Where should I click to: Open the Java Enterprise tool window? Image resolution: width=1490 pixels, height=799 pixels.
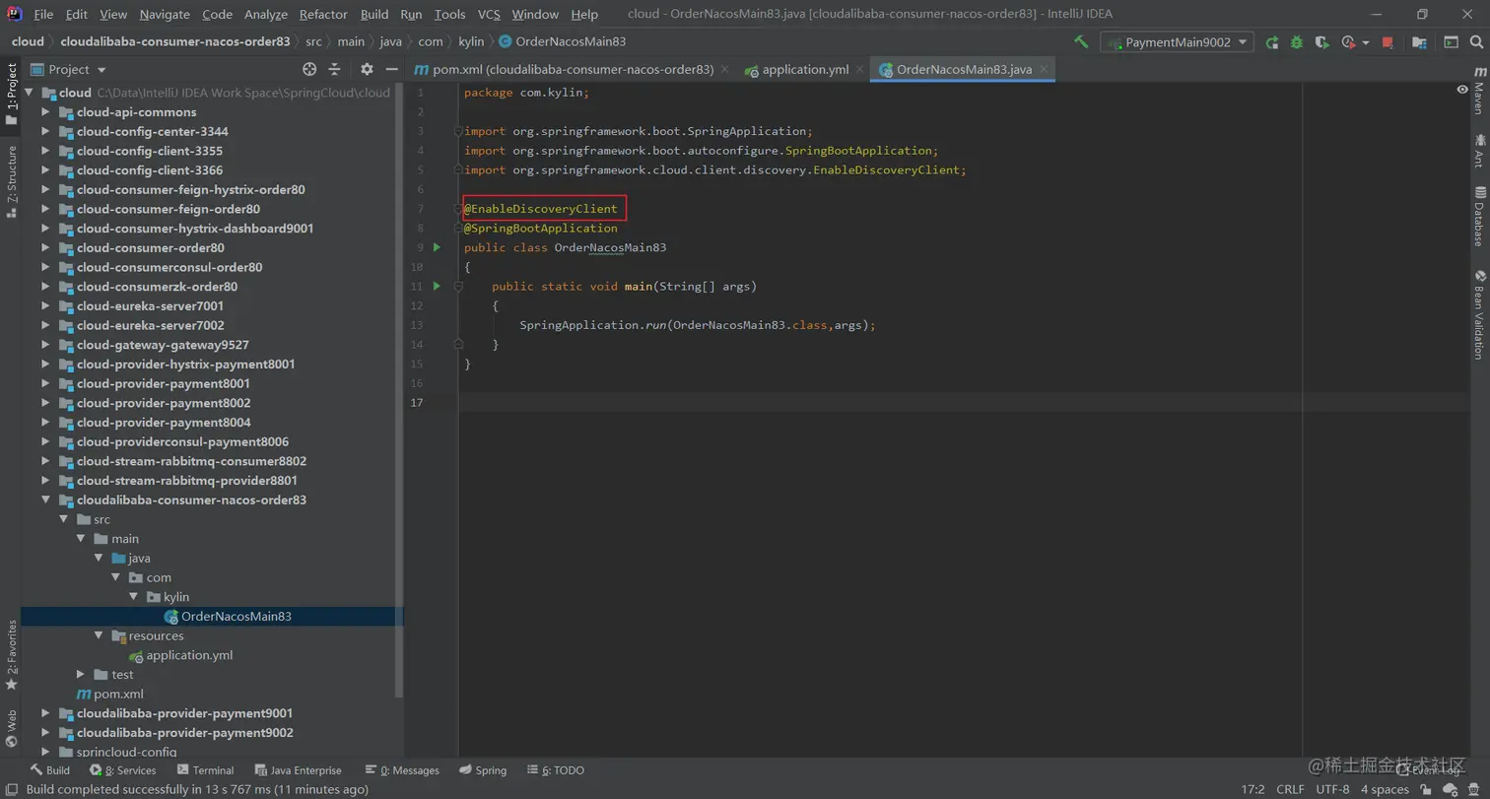[x=299, y=770]
